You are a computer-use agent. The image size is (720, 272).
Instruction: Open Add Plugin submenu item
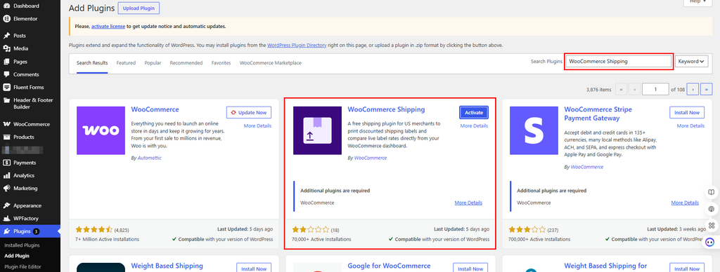[17, 256]
